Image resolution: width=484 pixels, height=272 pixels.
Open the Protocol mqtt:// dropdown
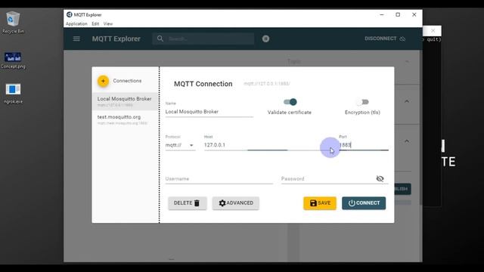coord(180,145)
